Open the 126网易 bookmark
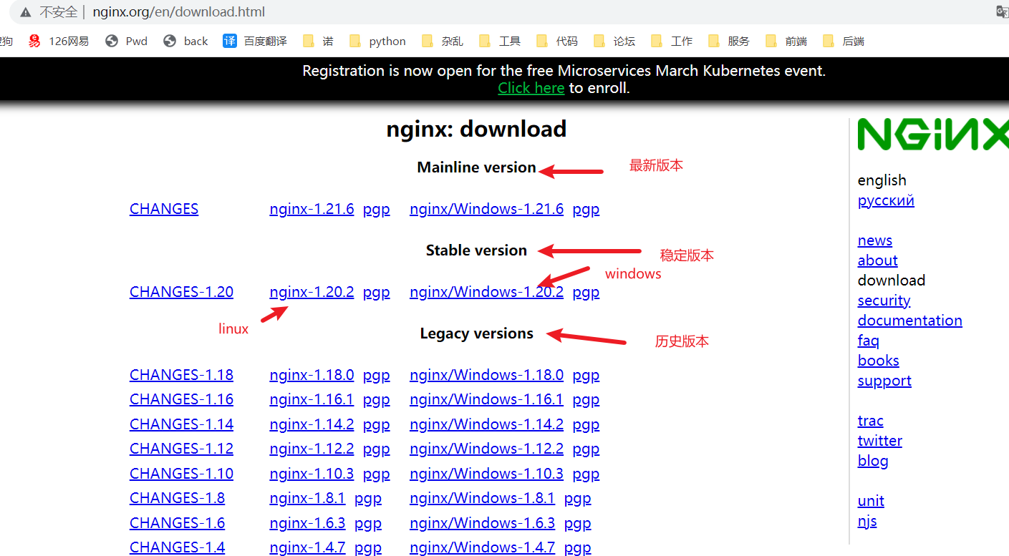Viewport: 1009px width, 556px height. pos(59,41)
